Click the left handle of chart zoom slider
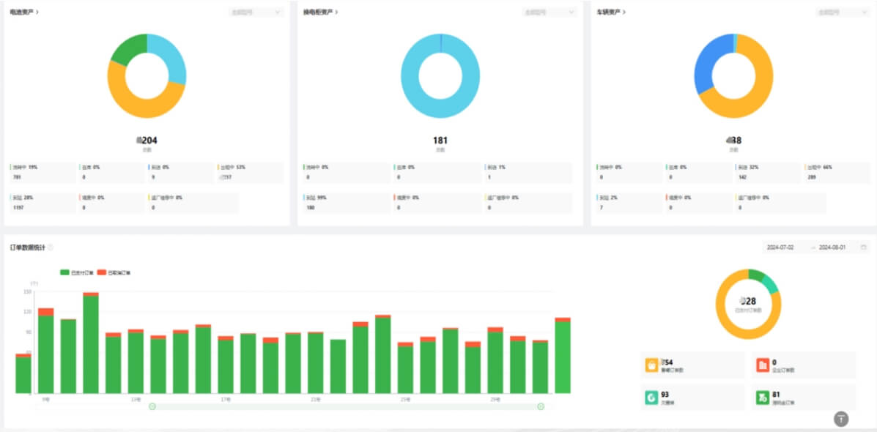This screenshot has height=432, width=877. click(152, 406)
